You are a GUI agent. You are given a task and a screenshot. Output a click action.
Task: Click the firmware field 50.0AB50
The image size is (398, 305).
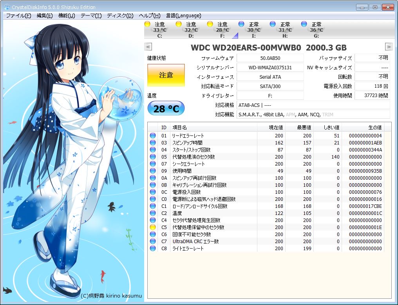click(x=270, y=58)
